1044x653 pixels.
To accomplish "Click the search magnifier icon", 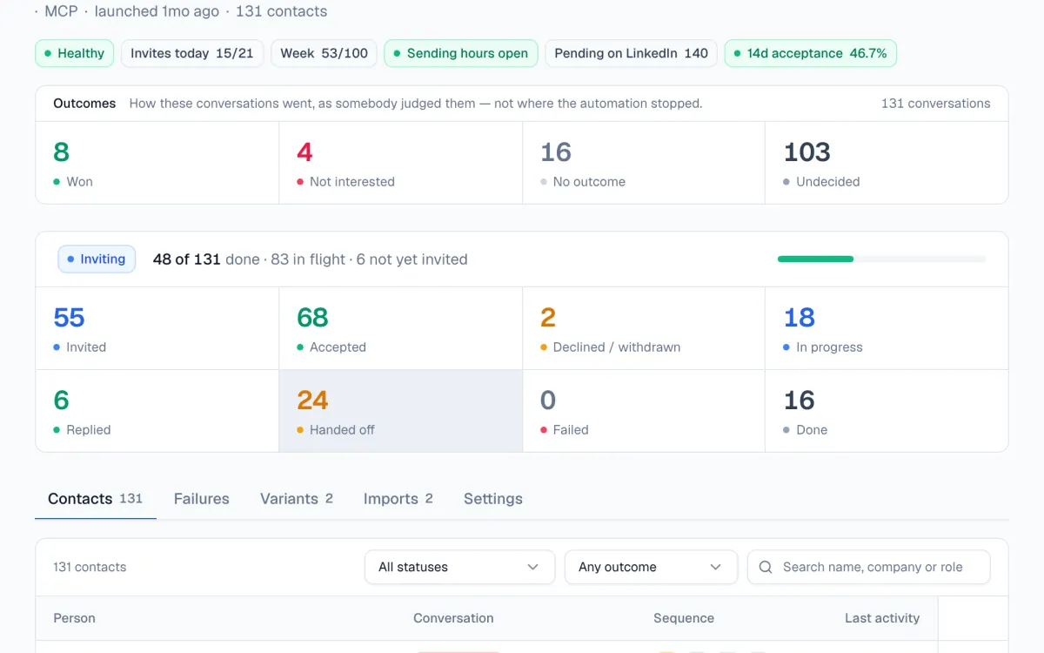I will pyautogui.click(x=766, y=567).
